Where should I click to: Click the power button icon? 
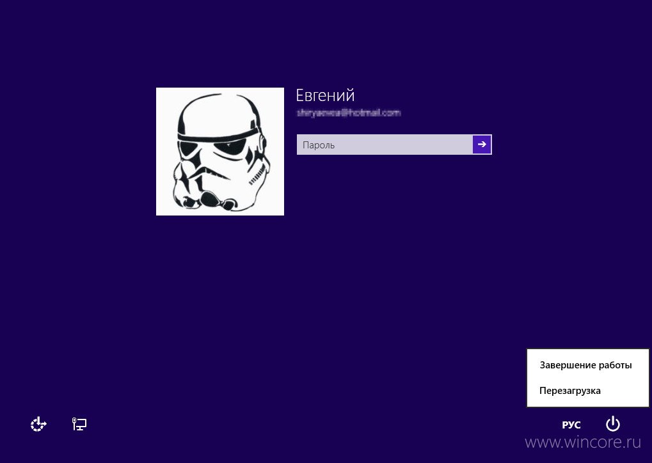pyautogui.click(x=612, y=424)
